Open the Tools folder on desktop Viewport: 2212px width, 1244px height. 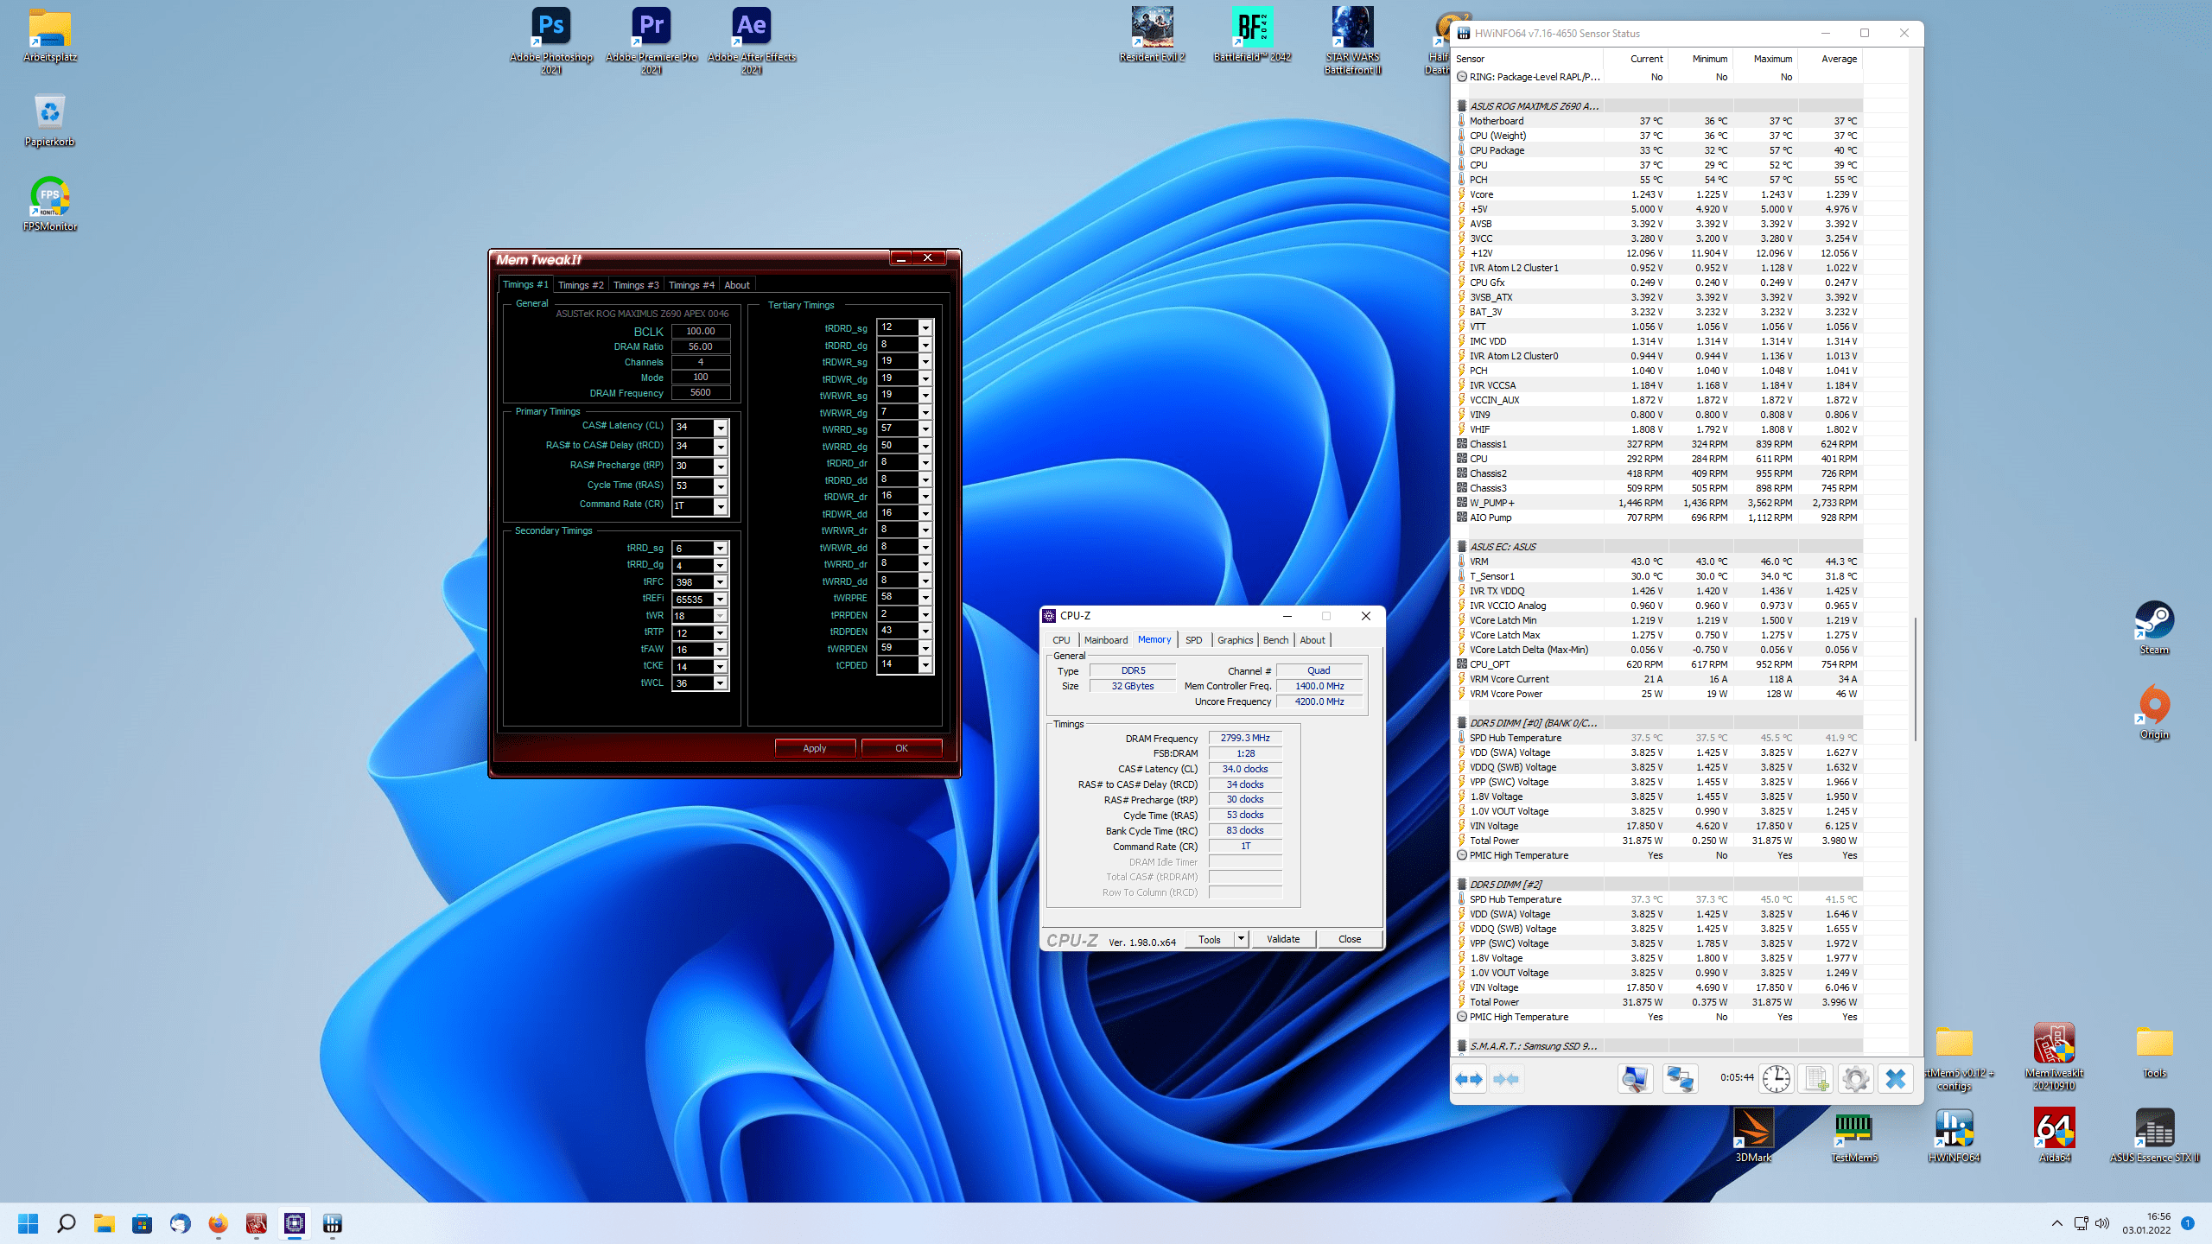(2154, 1050)
